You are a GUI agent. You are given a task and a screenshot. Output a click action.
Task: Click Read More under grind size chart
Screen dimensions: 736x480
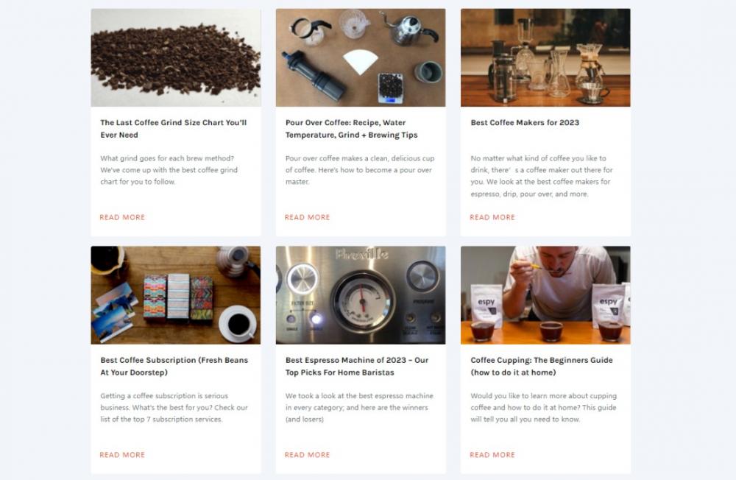point(122,217)
